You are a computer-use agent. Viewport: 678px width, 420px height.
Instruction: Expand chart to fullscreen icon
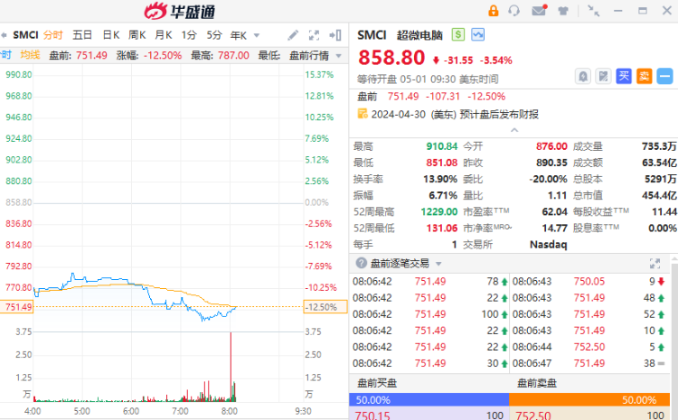pyautogui.click(x=314, y=35)
